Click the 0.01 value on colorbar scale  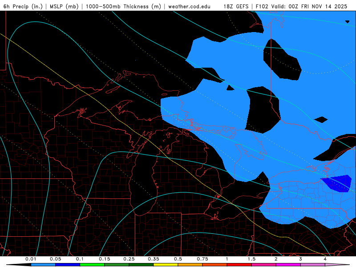(31, 259)
